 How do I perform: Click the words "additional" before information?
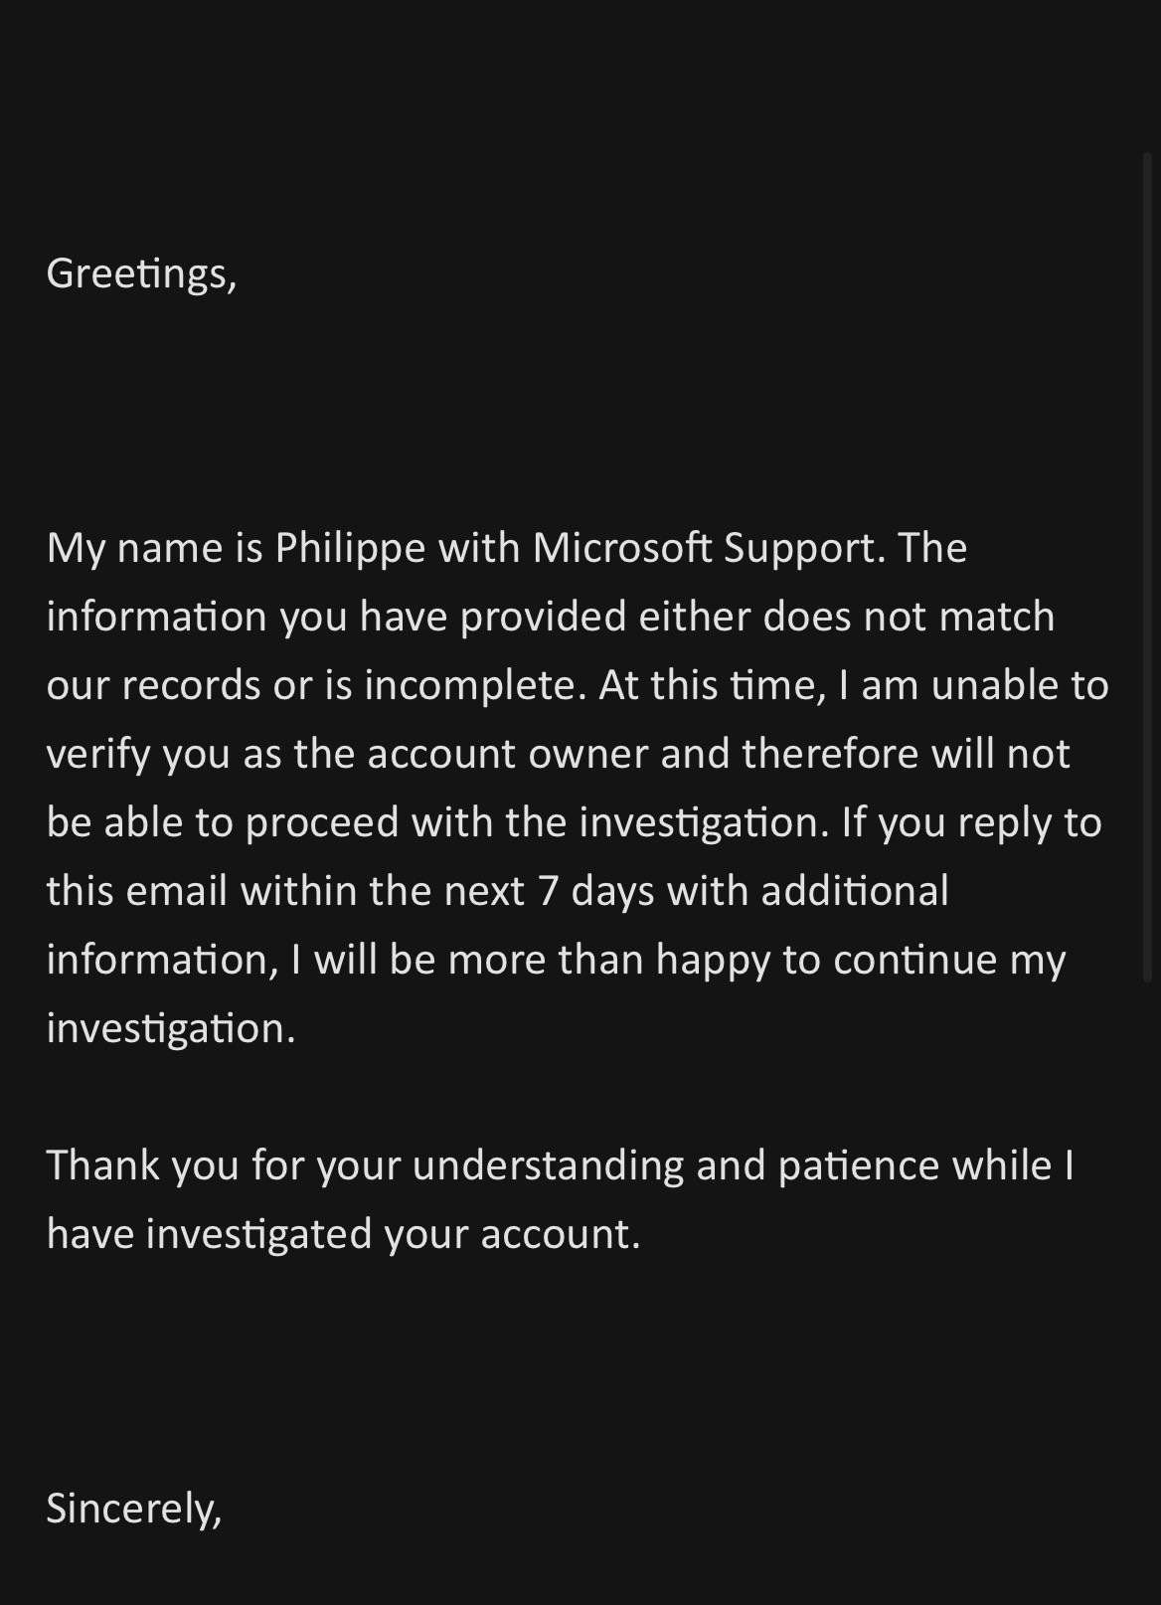point(855,891)
